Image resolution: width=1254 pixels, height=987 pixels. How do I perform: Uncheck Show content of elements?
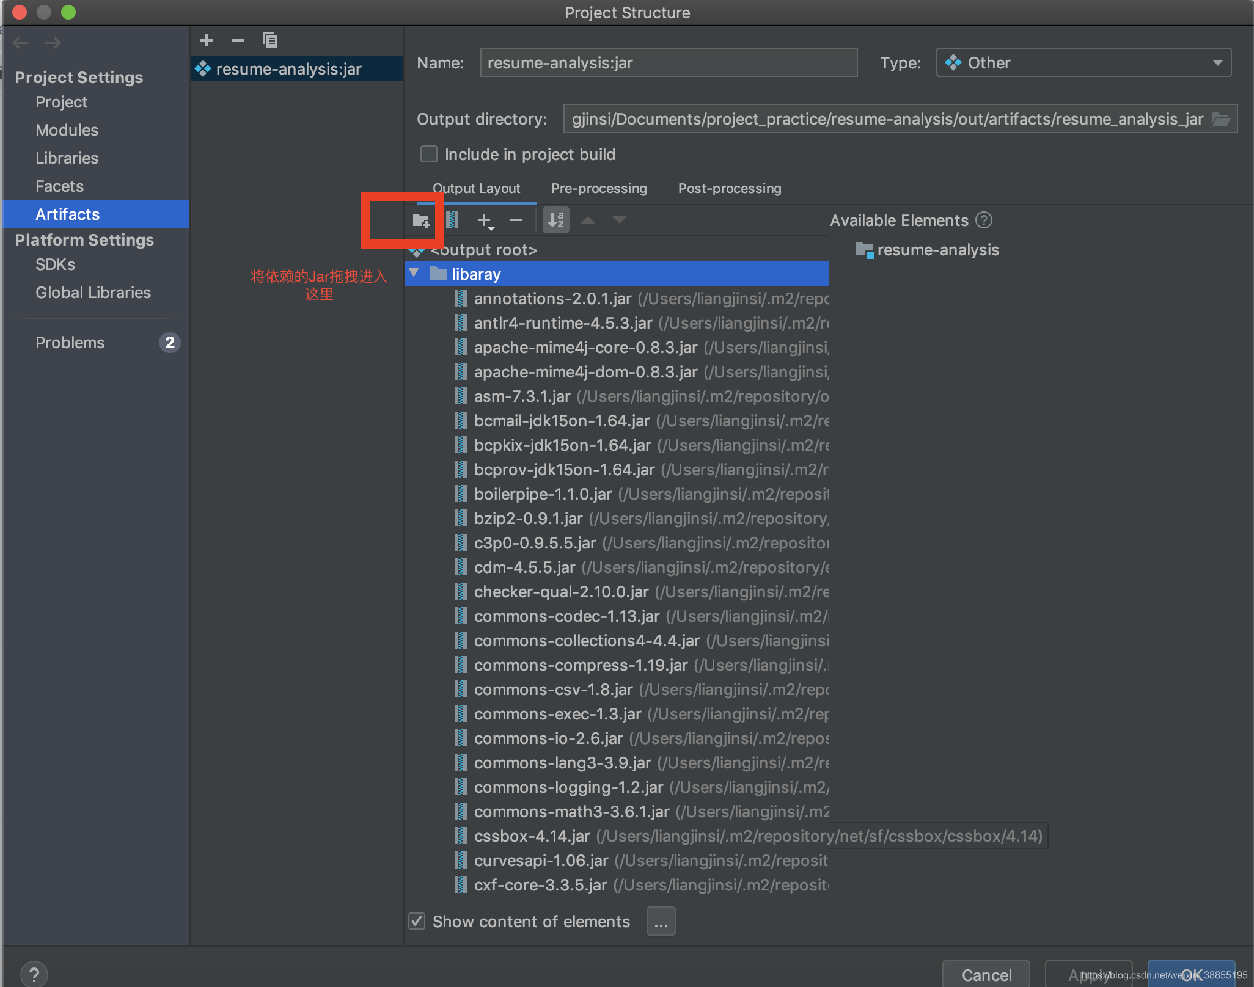[x=417, y=921]
